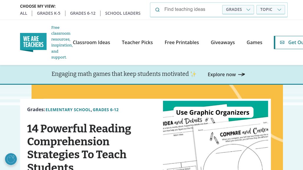
Task: Go to Free Printables
Action: [x=182, y=42]
